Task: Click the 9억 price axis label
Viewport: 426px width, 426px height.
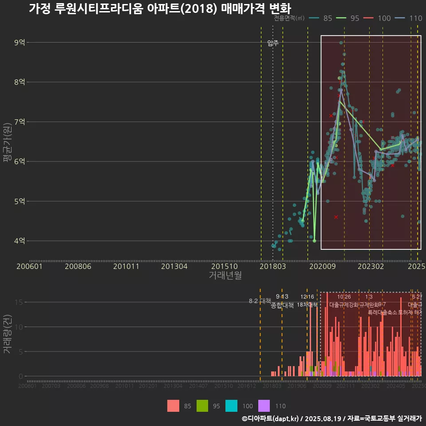Action: [20, 43]
